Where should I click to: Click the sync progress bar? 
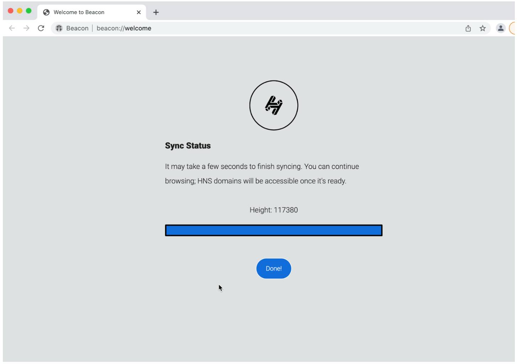click(273, 230)
